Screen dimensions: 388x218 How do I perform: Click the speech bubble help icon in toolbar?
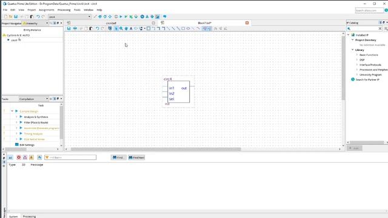(164, 16)
